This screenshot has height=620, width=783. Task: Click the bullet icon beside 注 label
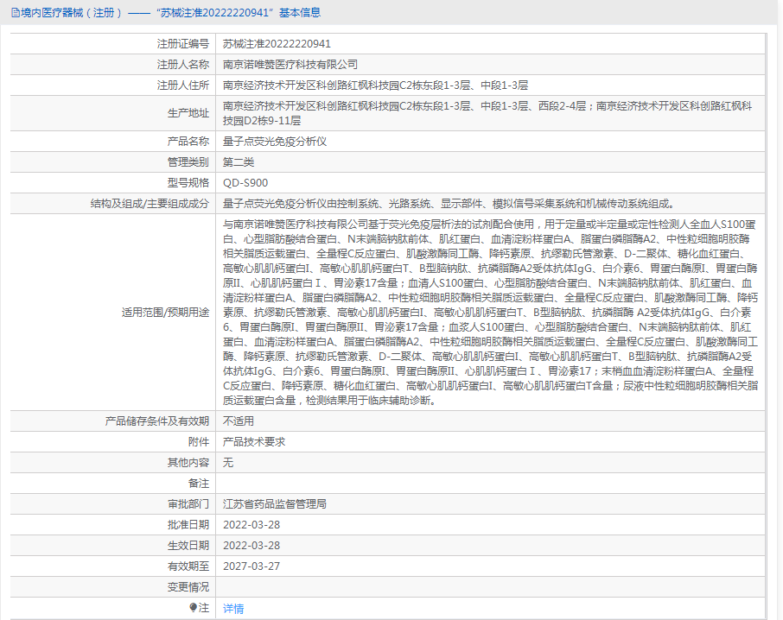[193, 607]
